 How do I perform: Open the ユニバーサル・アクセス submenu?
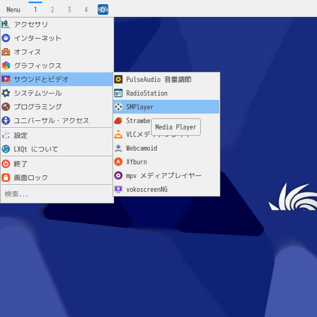[57, 120]
